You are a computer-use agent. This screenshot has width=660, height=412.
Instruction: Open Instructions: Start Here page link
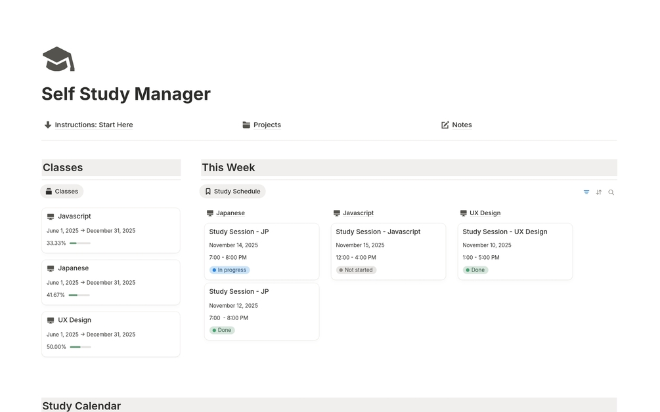click(93, 125)
